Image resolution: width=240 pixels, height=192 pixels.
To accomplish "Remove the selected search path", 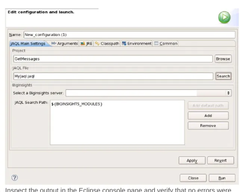I will [208, 126].
